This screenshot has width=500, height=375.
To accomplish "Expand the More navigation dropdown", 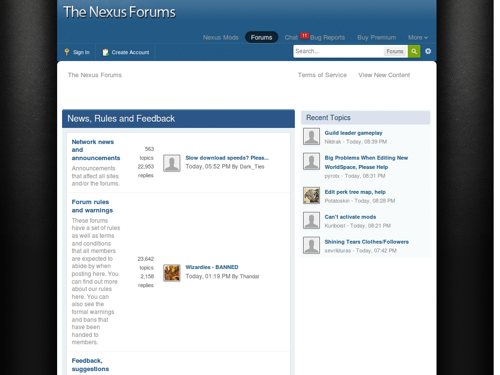I will click(417, 37).
